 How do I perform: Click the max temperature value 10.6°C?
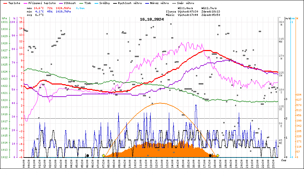[x=40, y=8]
